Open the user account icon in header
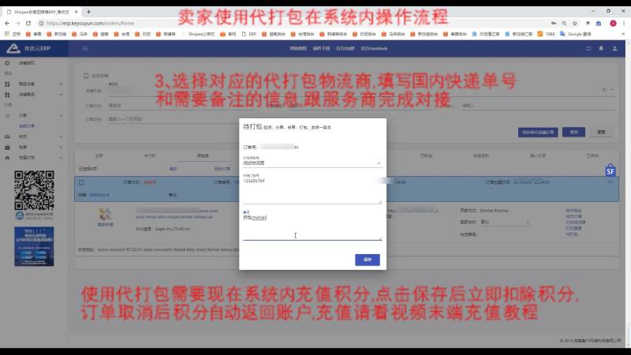The height and width of the screenshot is (355, 631). [615, 48]
